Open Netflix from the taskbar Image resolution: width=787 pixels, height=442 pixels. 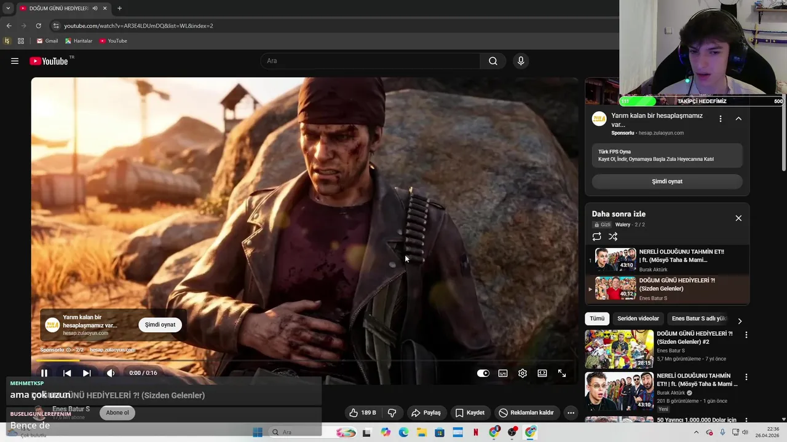476,432
